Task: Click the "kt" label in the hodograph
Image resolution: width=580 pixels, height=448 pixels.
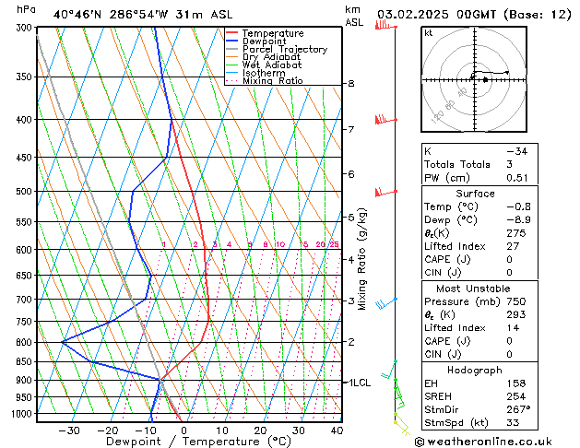Action: point(429,33)
